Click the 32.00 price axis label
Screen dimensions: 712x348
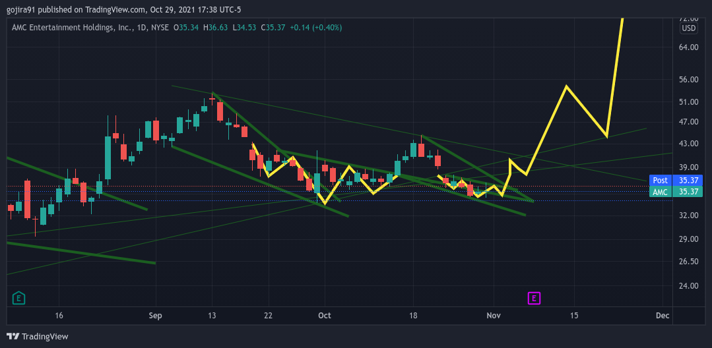[688, 216]
